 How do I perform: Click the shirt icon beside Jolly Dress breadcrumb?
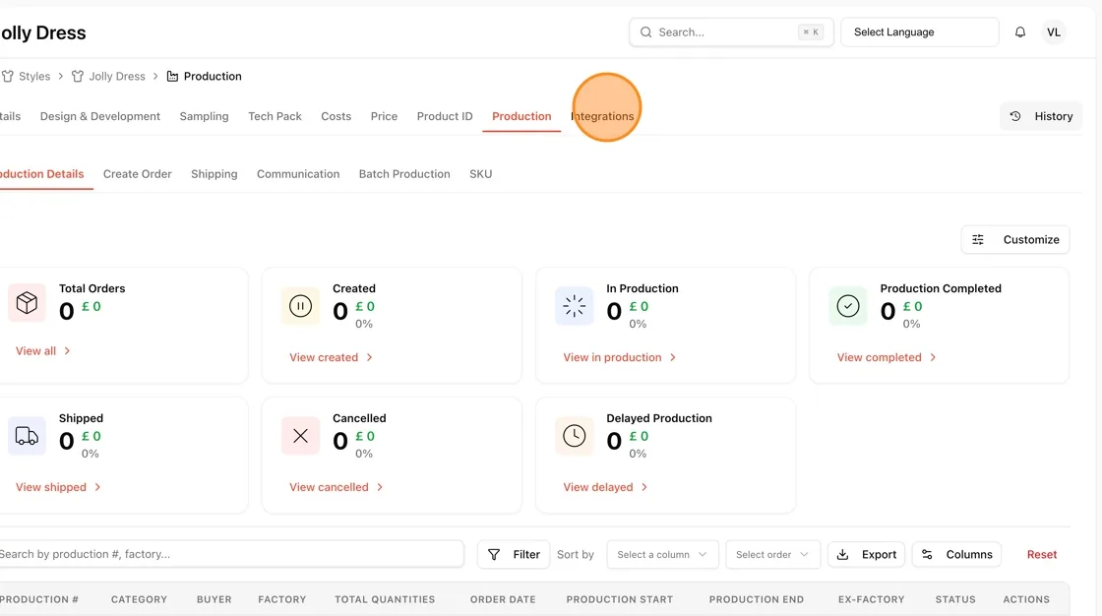click(x=78, y=76)
